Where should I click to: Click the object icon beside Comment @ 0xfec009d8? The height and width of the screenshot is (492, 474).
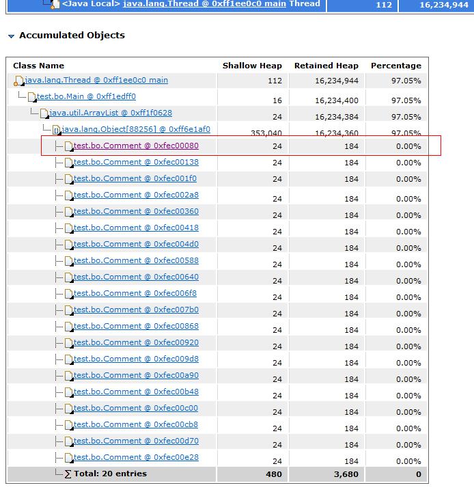click(69, 359)
